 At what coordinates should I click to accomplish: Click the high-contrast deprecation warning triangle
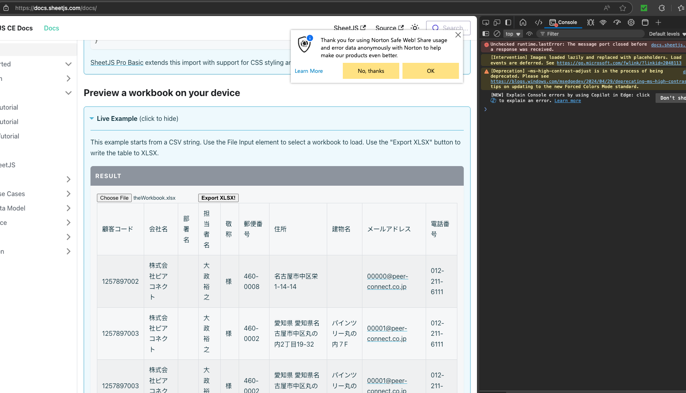click(487, 72)
